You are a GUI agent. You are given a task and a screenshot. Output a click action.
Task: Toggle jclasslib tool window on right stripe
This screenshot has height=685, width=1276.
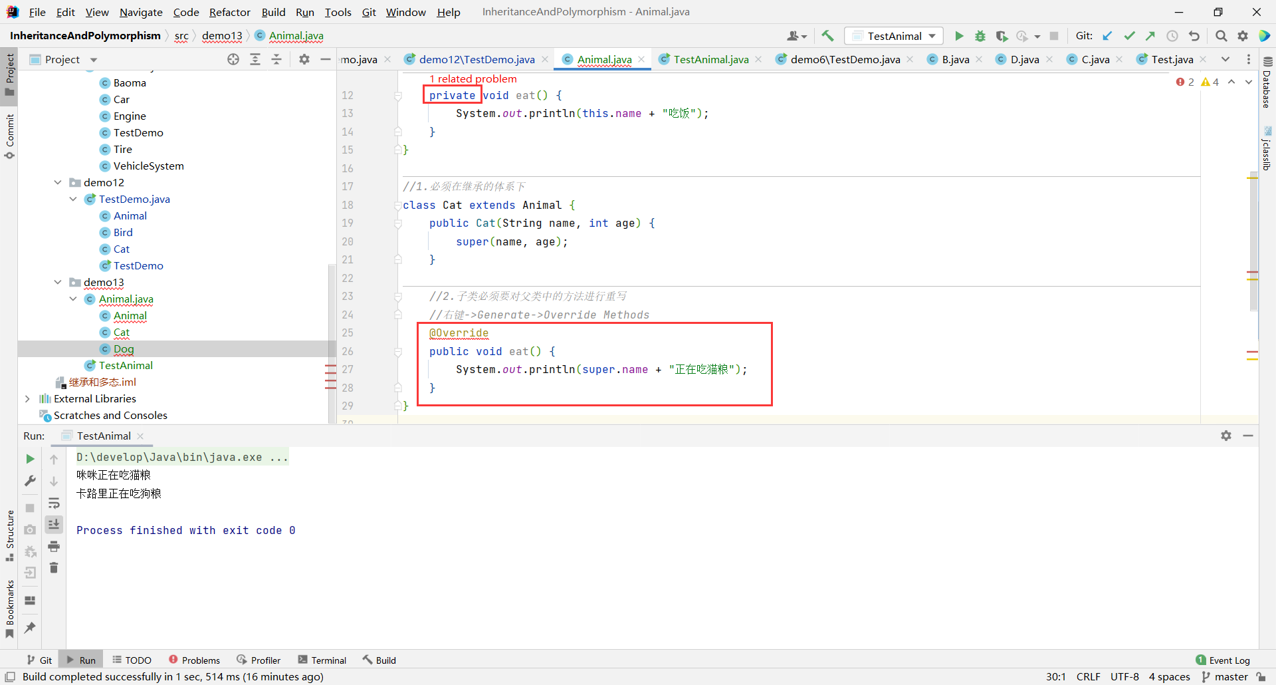point(1267,148)
